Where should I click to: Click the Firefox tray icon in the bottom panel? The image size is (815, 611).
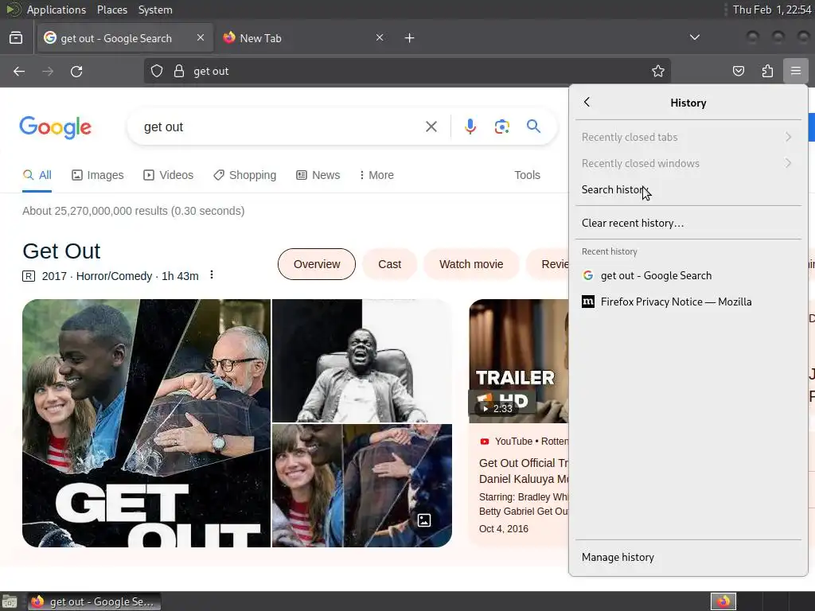point(723,601)
